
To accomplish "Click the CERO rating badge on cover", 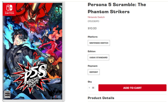I will (7, 94).
